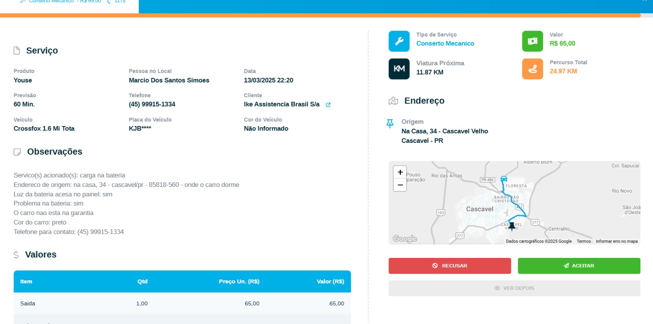Click the Saida row in Valores table
This screenshot has height=324, width=653.
[182, 304]
